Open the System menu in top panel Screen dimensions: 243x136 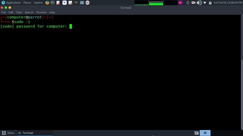tap(38, 3)
